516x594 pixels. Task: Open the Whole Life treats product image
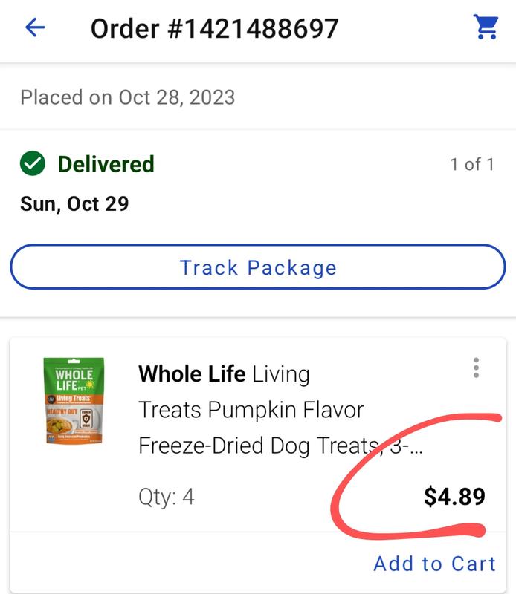click(x=74, y=400)
